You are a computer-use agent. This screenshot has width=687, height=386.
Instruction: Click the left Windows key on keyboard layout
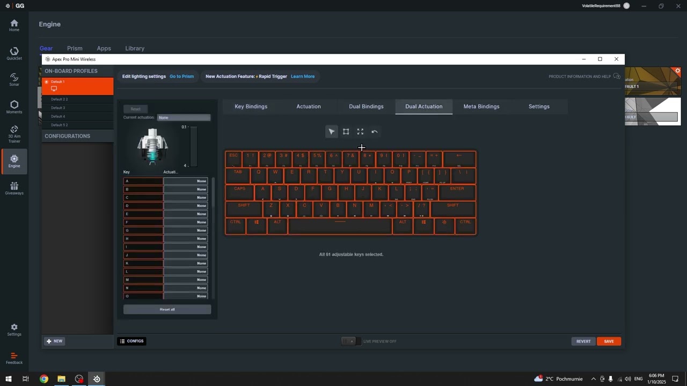pyautogui.click(x=257, y=226)
